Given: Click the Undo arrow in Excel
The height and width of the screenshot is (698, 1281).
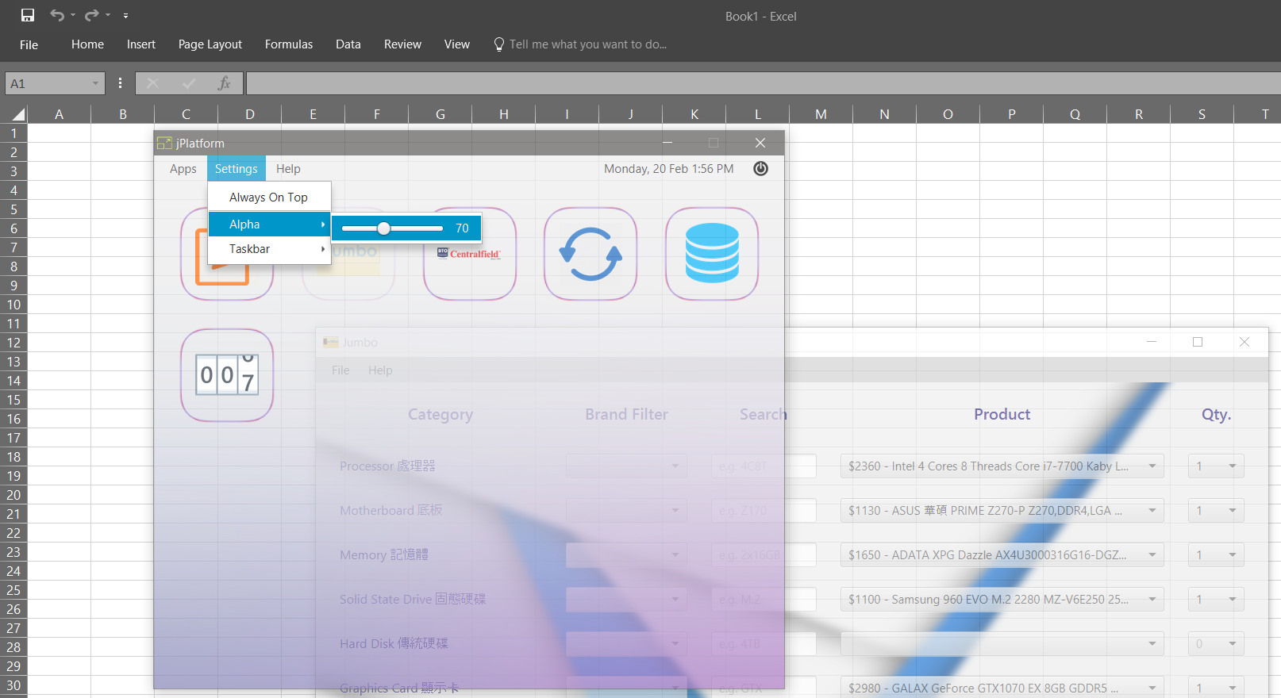Looking at the screenshot, I should point(57,15).
